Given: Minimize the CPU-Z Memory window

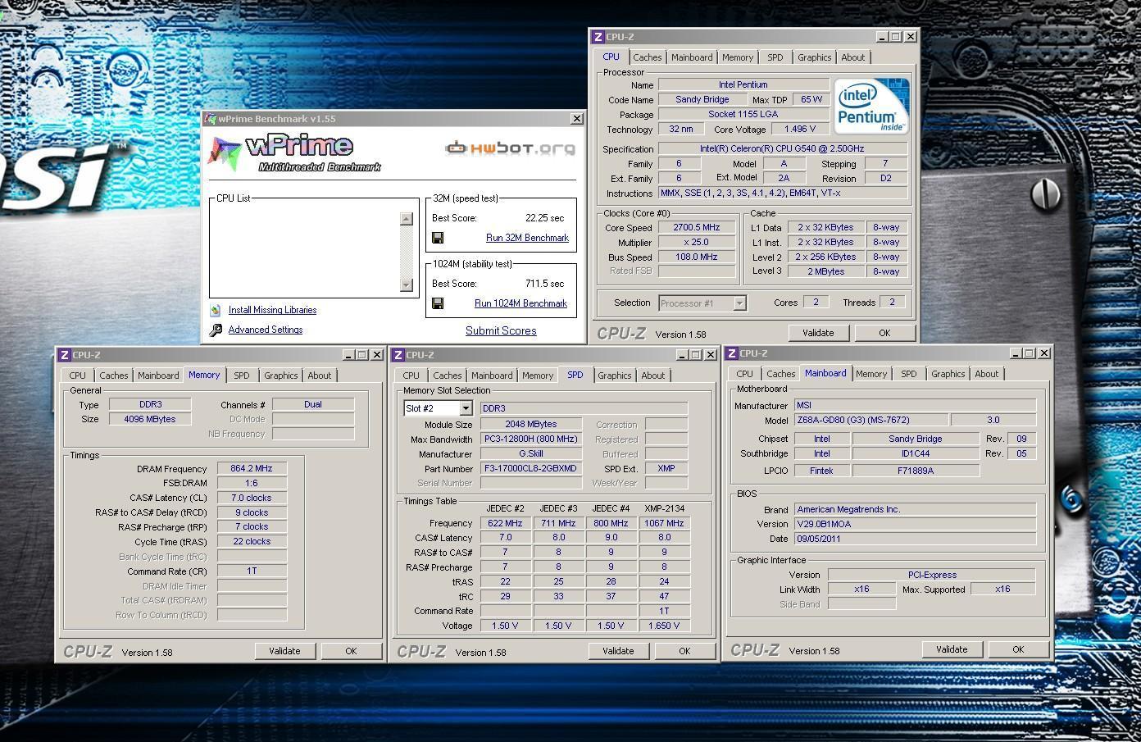Looking at the screenshot, I should tap(348, 355).
